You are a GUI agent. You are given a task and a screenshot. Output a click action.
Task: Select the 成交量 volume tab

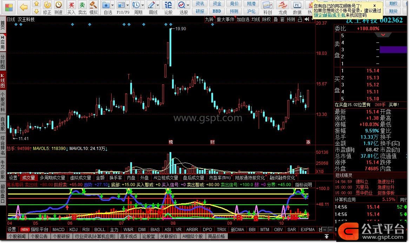coord(28,178)
